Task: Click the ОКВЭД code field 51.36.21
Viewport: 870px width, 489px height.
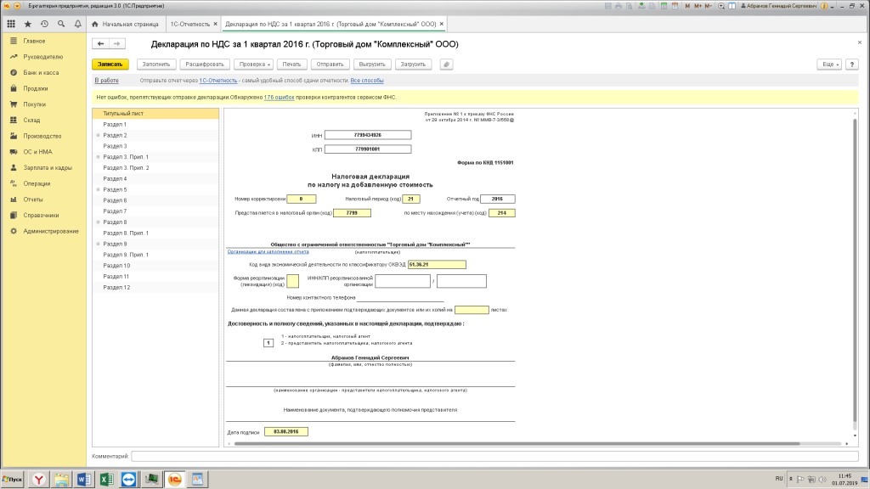Action: [x=437, y=265]
